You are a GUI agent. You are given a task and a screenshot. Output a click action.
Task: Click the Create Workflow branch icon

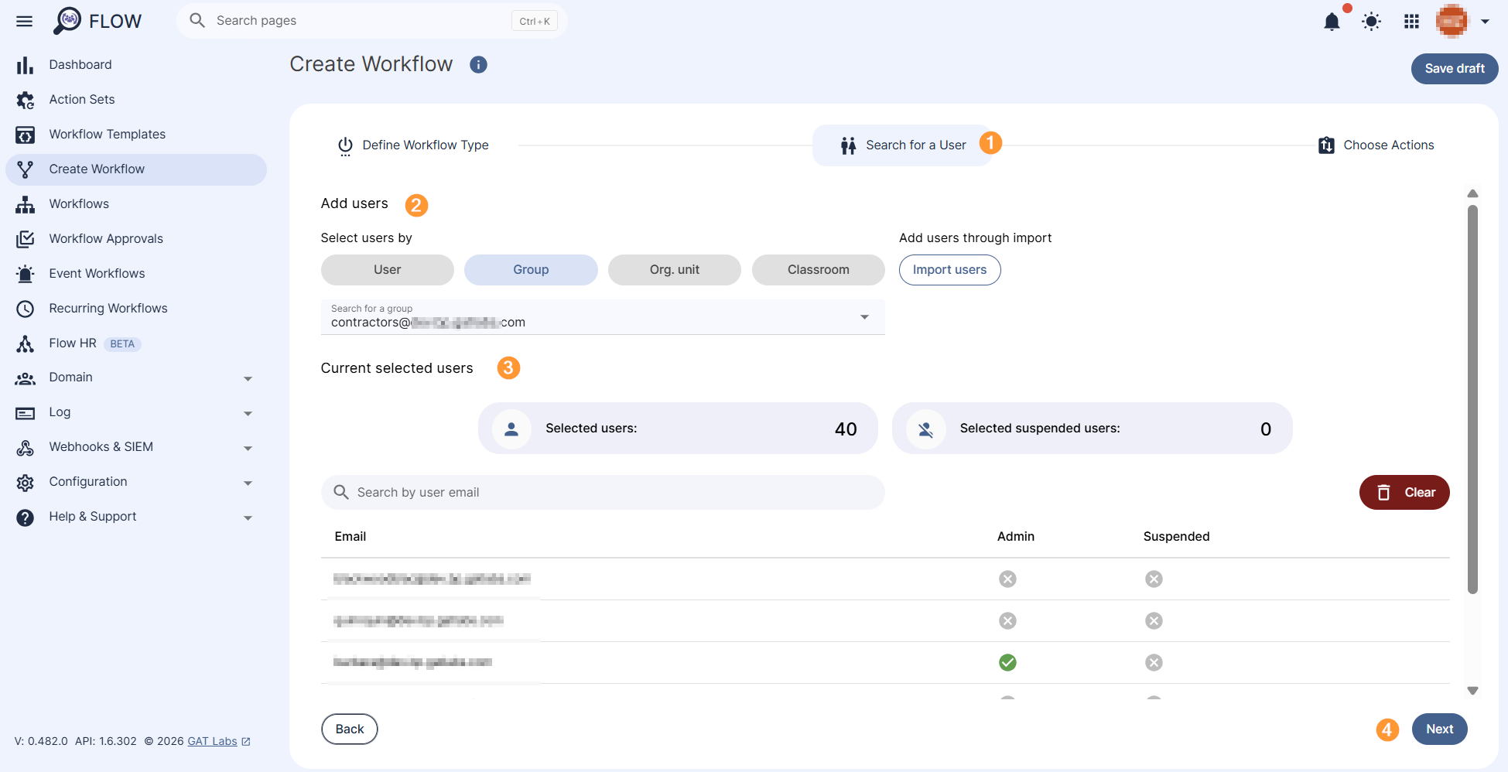25,169
